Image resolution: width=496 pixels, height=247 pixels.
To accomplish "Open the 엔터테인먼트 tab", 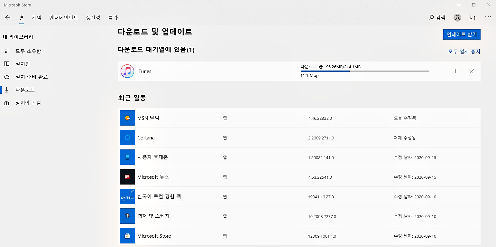I will [x=64, y=18].
